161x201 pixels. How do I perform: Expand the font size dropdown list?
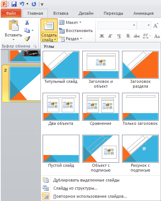click(x=149, y=25)
